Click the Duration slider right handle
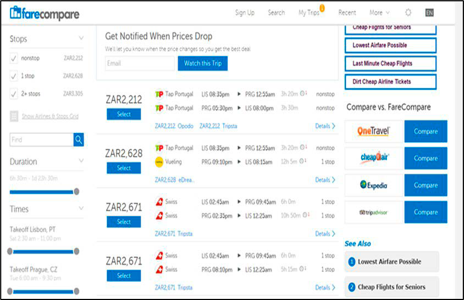The width and height of the screenshot is (464, 300). pos(76,191)
